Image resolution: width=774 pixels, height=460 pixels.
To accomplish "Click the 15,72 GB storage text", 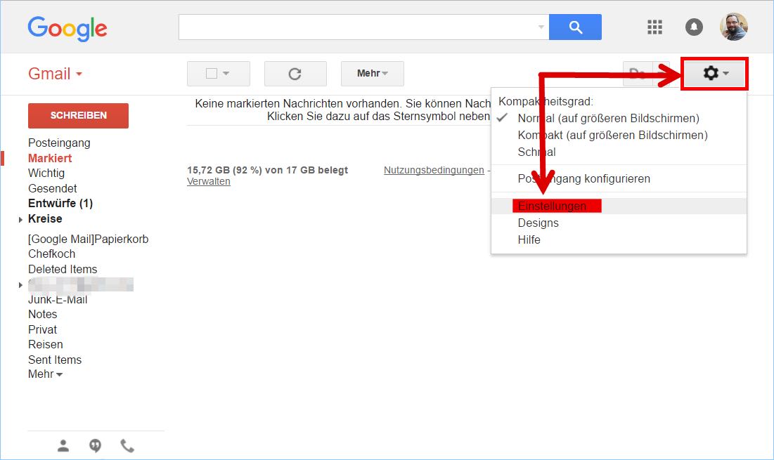I will pyautogui.click(x=268, y=170).
